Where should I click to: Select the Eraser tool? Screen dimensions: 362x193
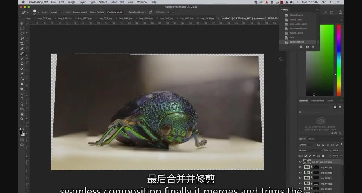[22, 74]
